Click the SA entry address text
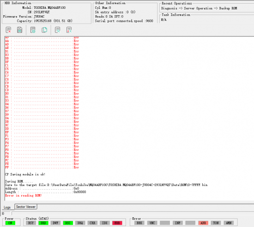 tap(115, 12)
